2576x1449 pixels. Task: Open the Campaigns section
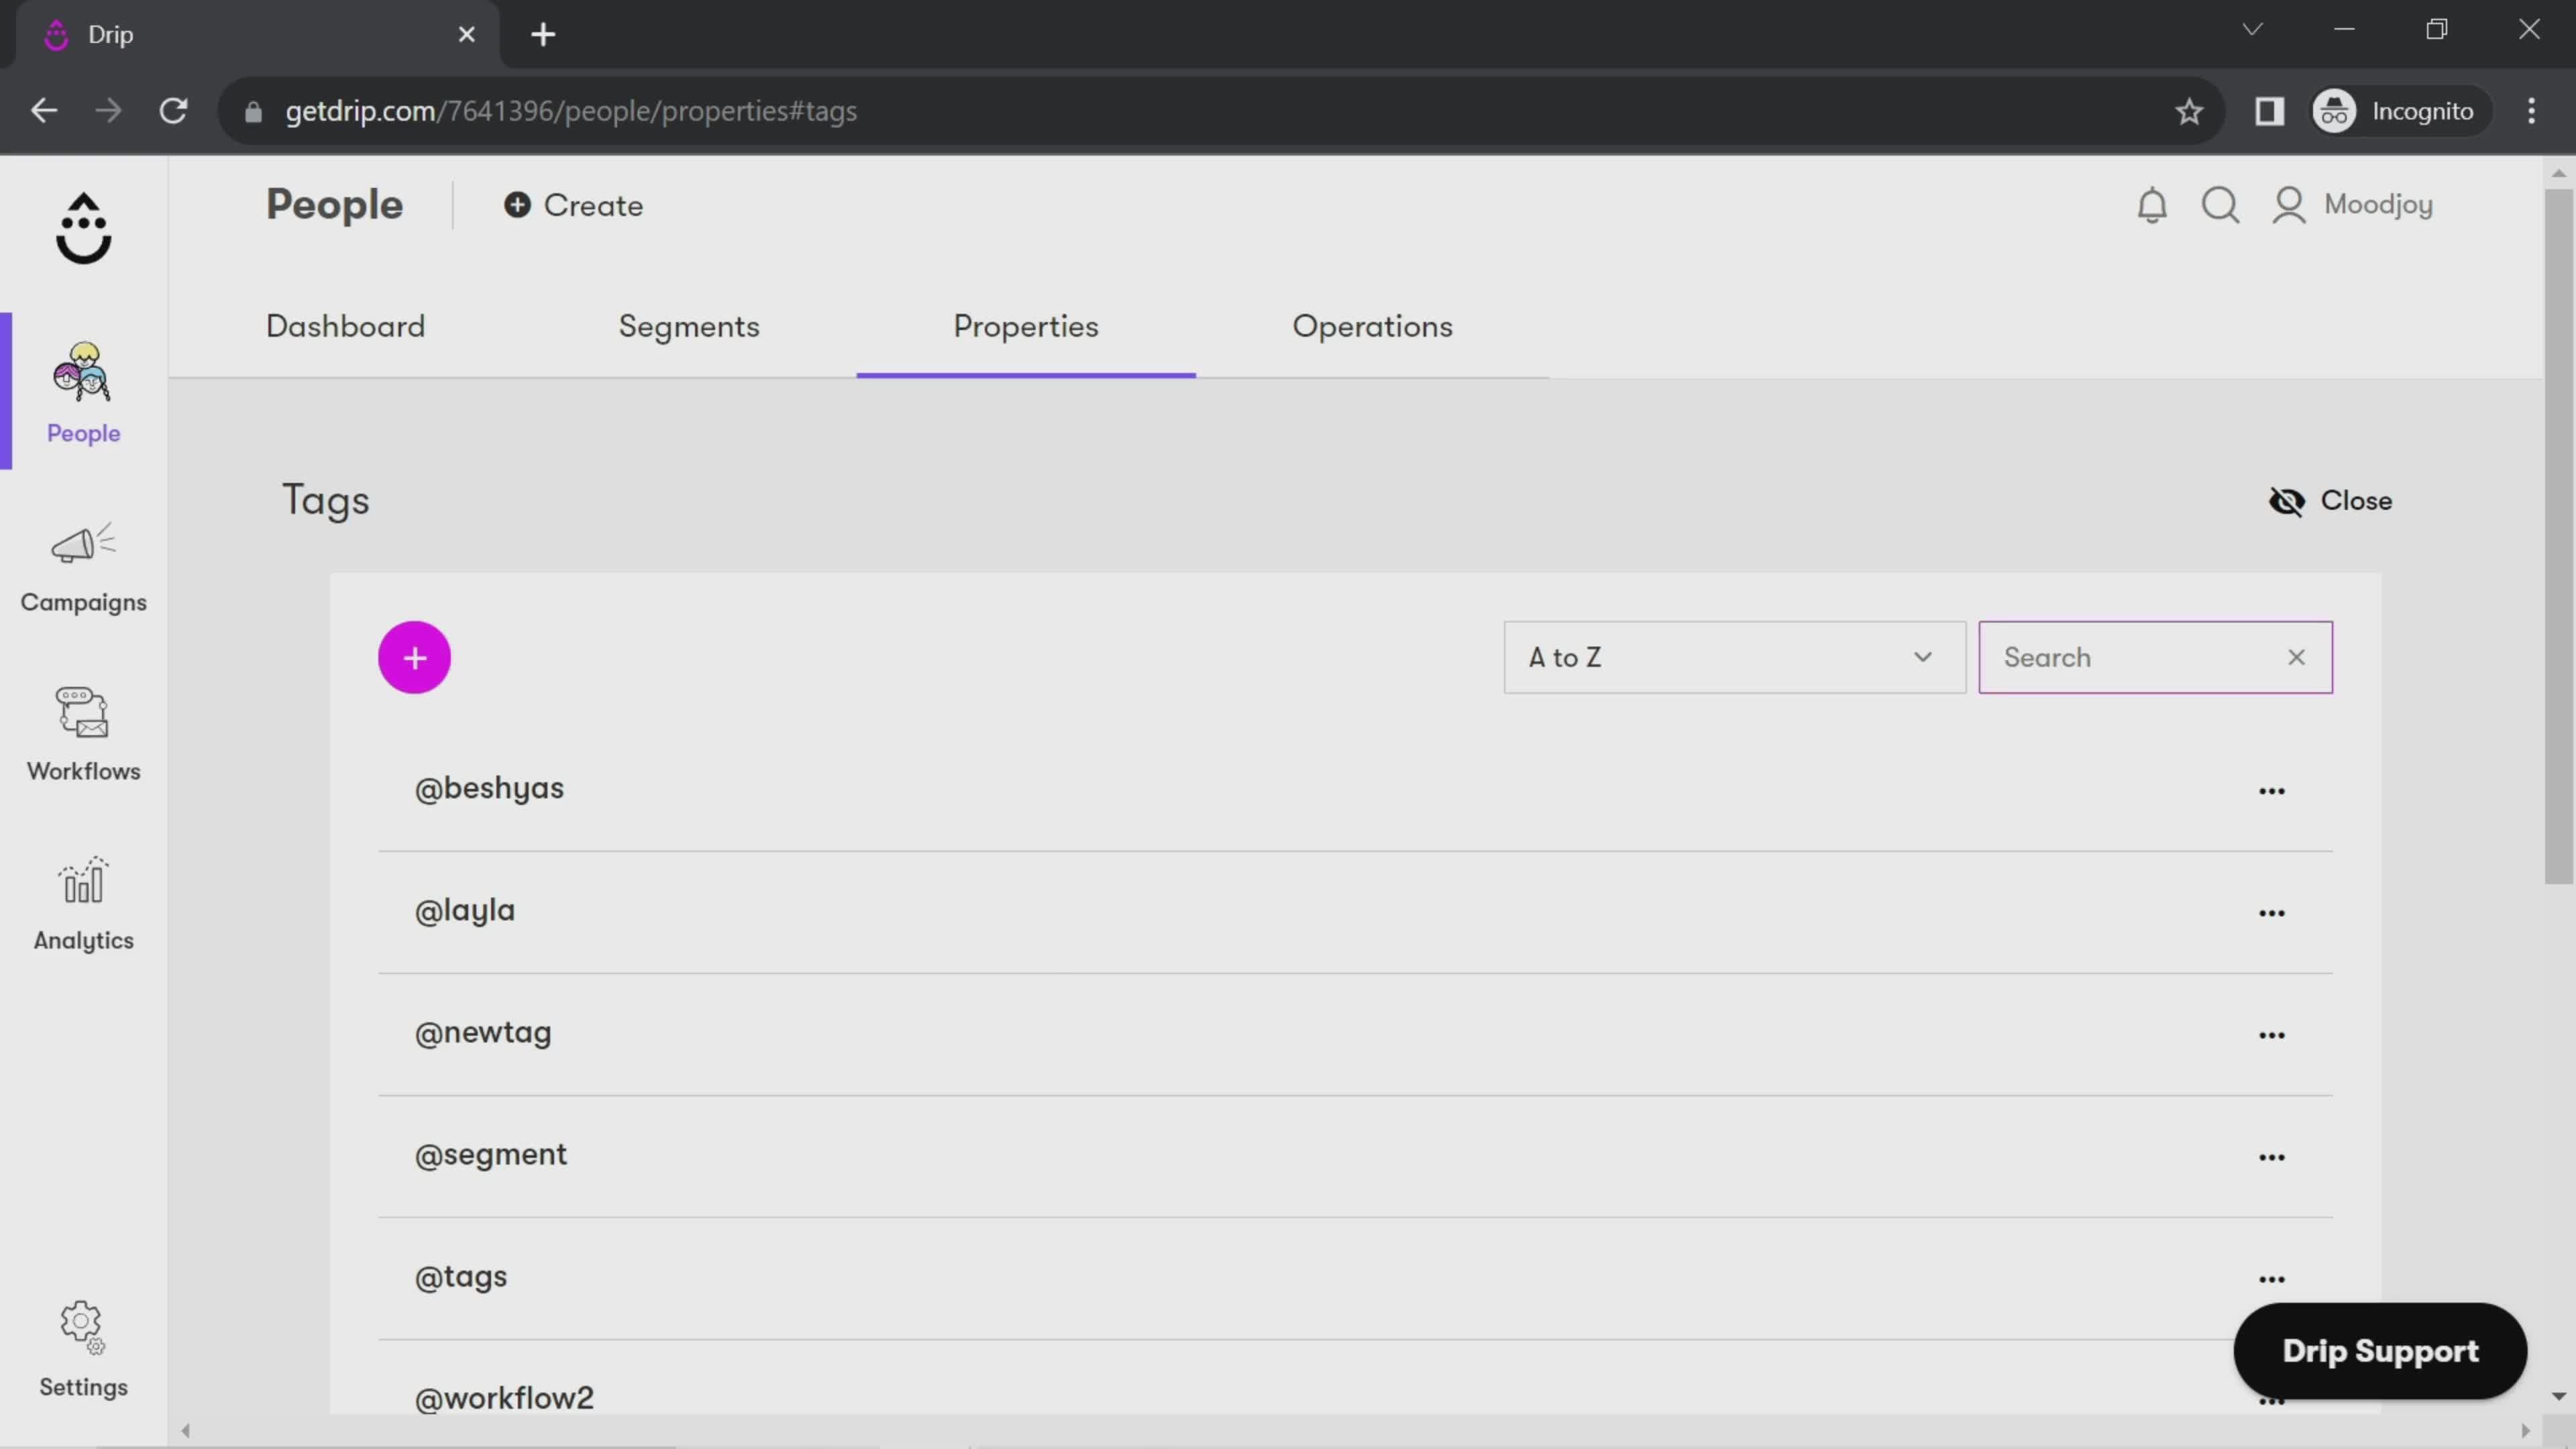83,564
